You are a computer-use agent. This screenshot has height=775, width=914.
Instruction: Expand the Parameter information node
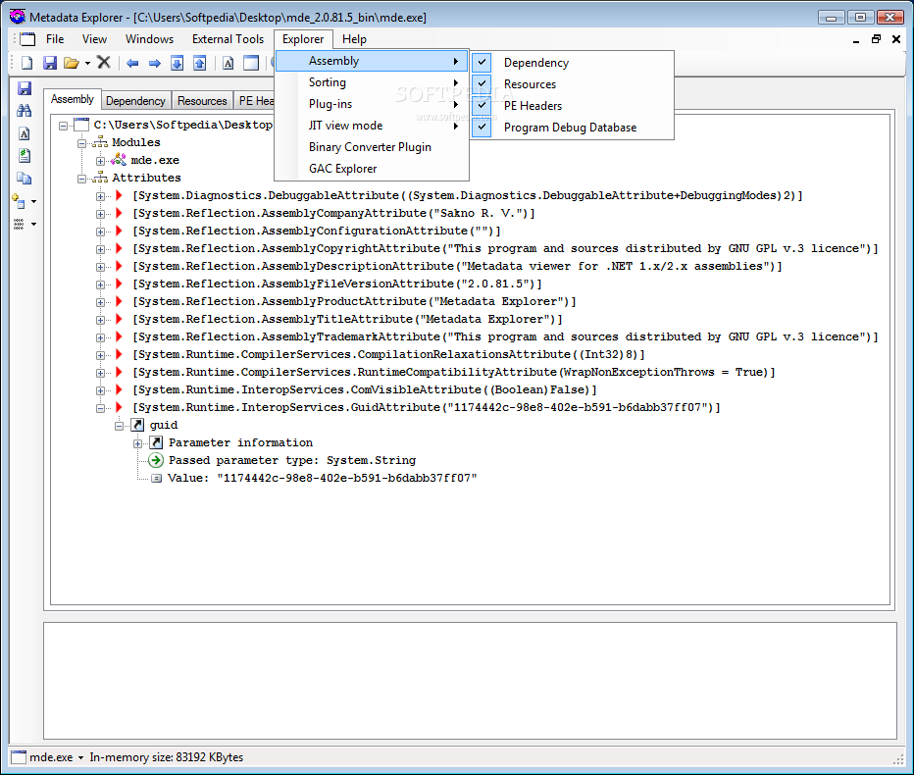click(137, 443)
